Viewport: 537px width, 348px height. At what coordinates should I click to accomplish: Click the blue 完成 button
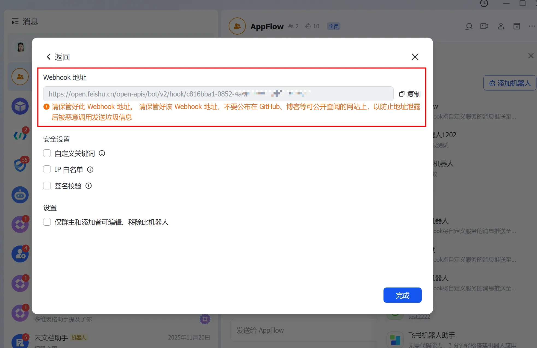(x=402, y=295)
